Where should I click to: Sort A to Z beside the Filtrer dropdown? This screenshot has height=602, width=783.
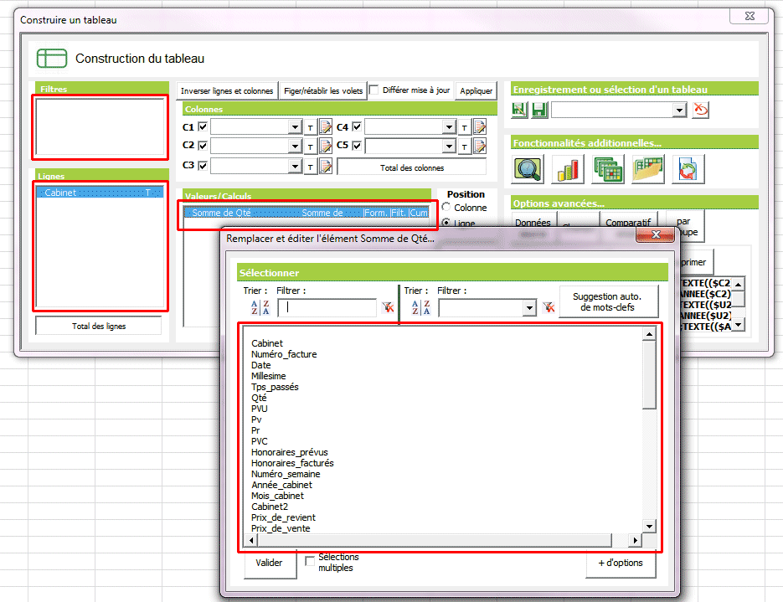click(x=415, y=307)
